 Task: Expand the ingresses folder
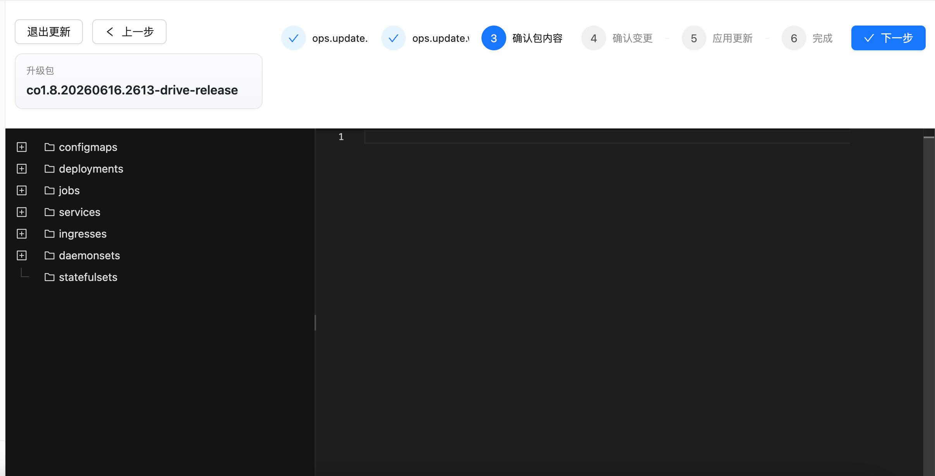(22, 234)
